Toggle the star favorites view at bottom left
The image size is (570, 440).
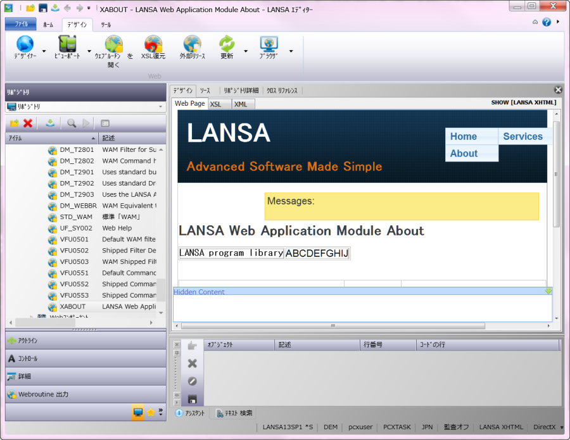coord(150,412)
